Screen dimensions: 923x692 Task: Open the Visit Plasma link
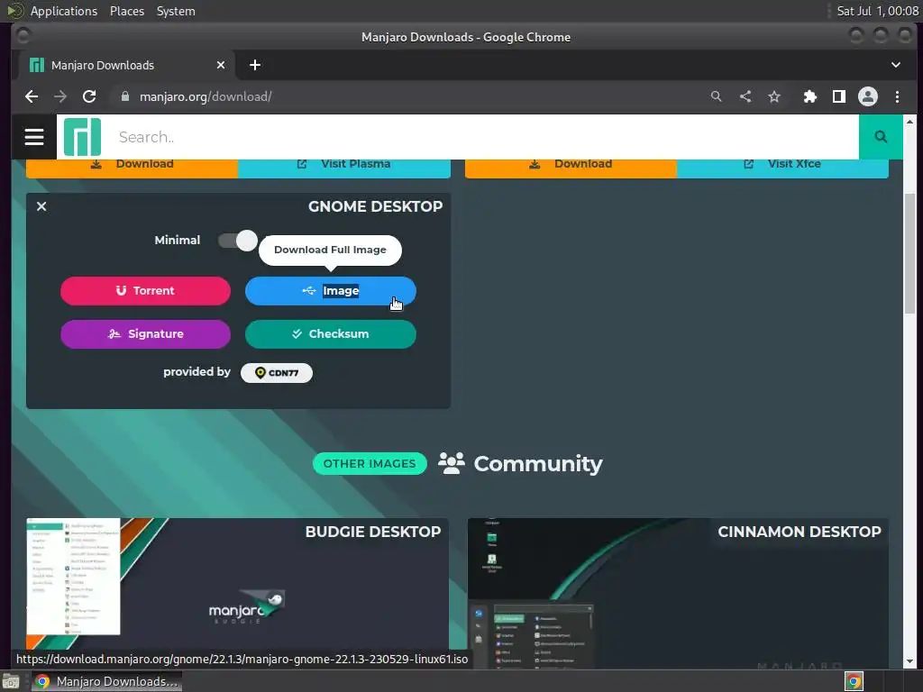[x=344, y=167]
